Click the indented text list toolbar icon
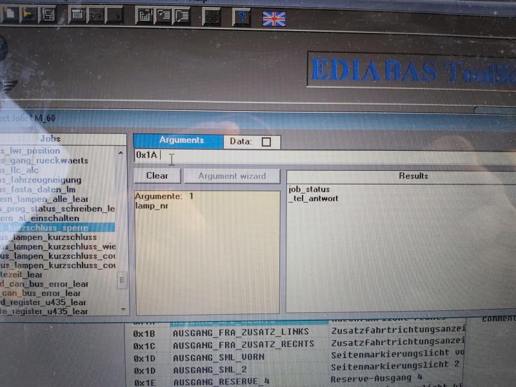 click(x=163, y=15)
